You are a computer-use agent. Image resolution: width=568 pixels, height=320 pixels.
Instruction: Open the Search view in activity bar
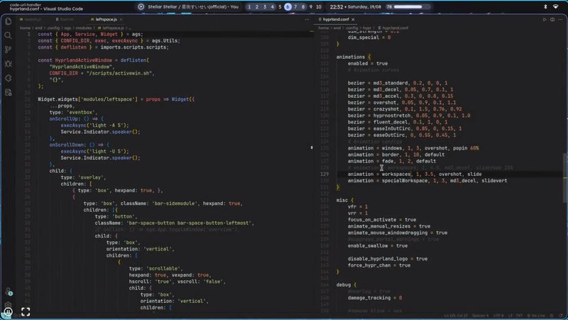point(9,35)
